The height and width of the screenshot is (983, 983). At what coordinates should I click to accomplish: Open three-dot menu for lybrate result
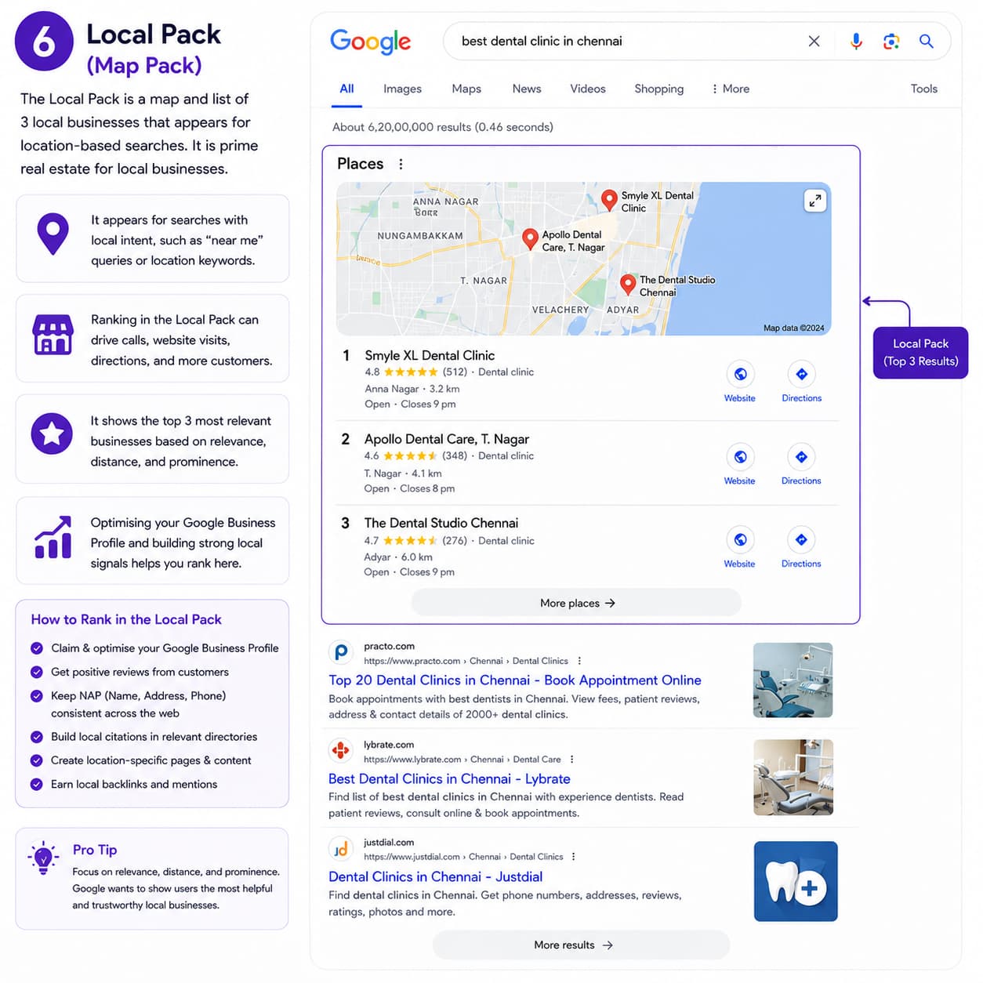pos(572,759)
